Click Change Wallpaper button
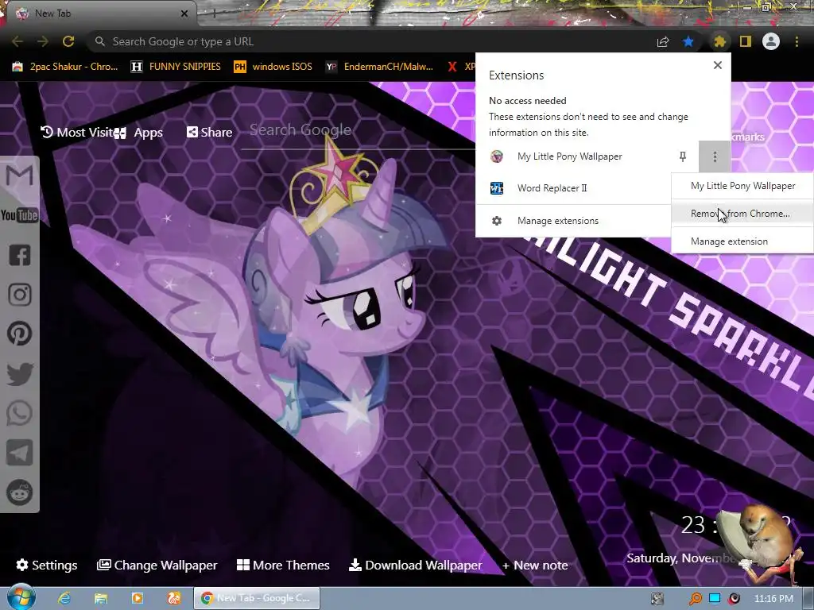The width and height of the screenshot is (814, 610). tap(157, 565)
